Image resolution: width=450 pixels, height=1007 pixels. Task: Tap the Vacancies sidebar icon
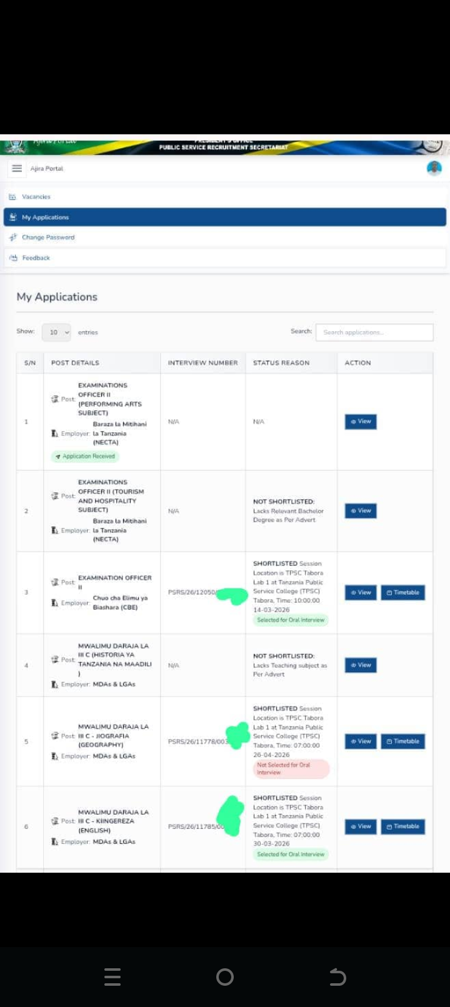[x=12, y=197]
